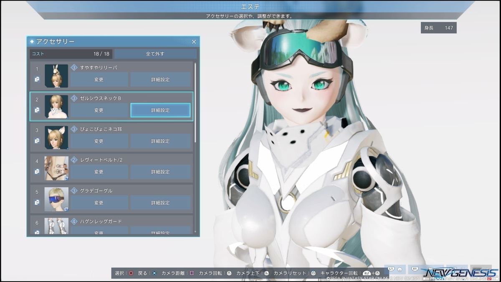This screenshot has width=501, height=282.
Task: Click 全て外す to remove all accessories
Action: 155,54
